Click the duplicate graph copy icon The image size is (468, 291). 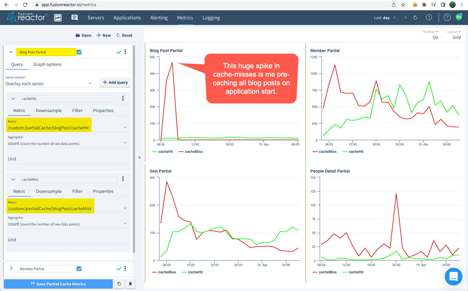(119, 284)
